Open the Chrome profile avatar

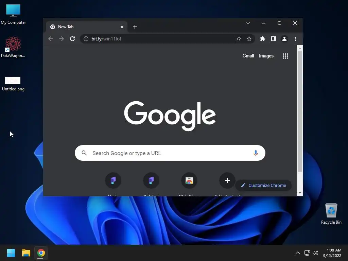(284, 39)
